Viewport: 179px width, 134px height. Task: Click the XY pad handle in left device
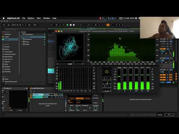(10, 108)
